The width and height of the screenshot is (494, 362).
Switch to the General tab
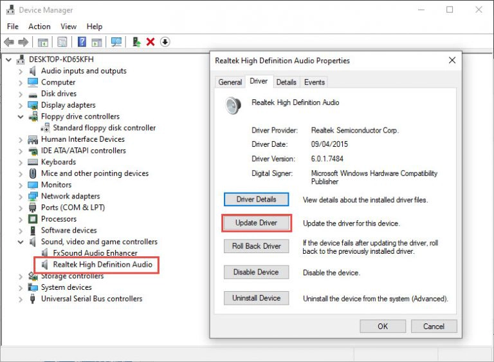tap(230, 82)
